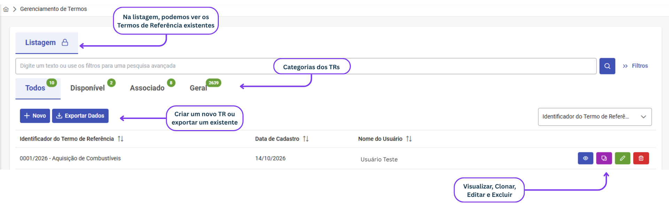Sort by Data de Cadastro
The width and height of the screenshot is (669, 208).
[306, 139]
